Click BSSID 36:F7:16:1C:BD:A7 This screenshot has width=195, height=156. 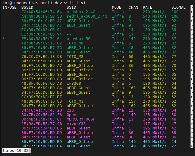[x=42, y=21]
